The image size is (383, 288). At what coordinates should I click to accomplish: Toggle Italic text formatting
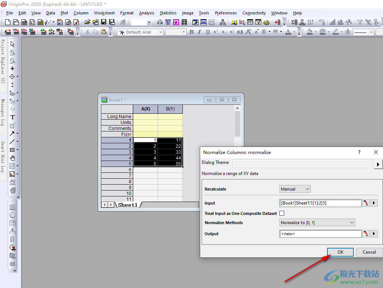point(199,32)
